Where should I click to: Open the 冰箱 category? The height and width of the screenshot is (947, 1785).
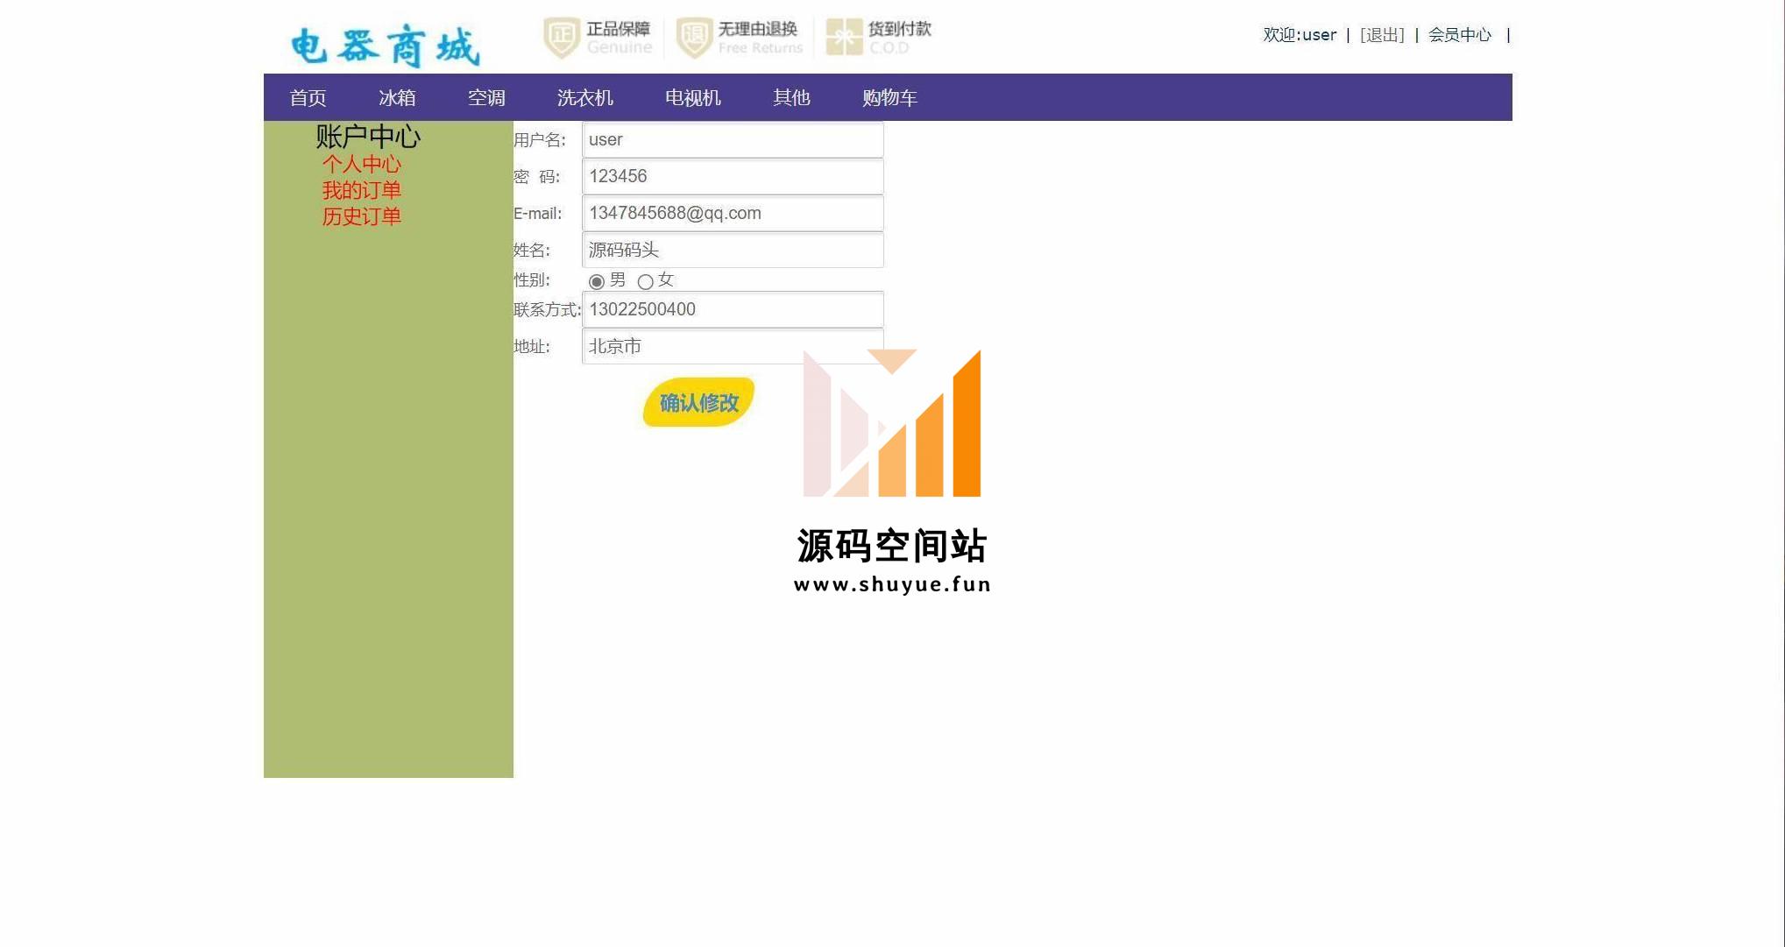[397, 97]
